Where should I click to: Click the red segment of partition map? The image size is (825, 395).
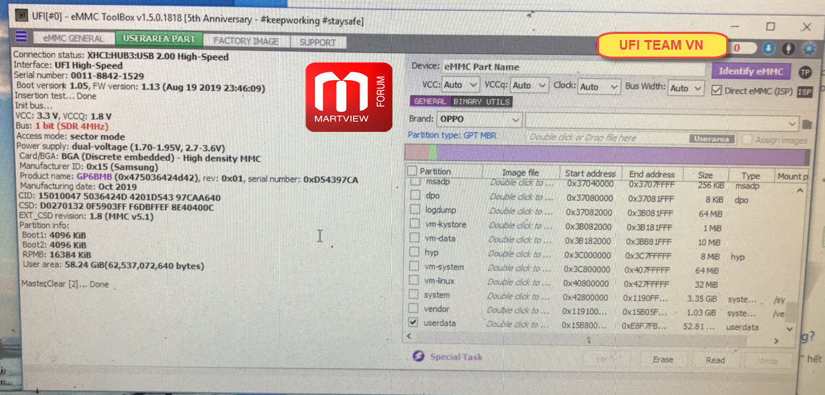click(417, 153)
